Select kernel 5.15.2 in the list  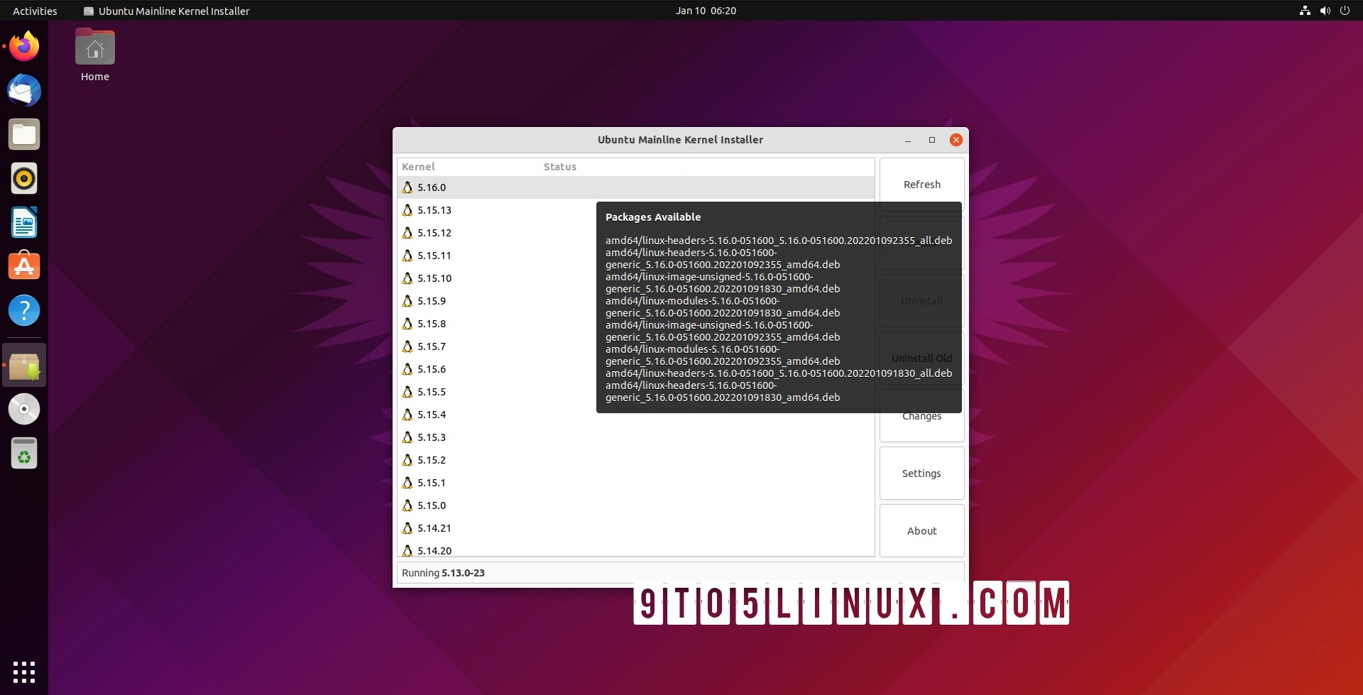(635, 460)
